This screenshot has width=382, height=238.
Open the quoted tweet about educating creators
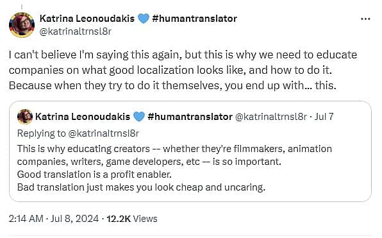coord(190,151)
